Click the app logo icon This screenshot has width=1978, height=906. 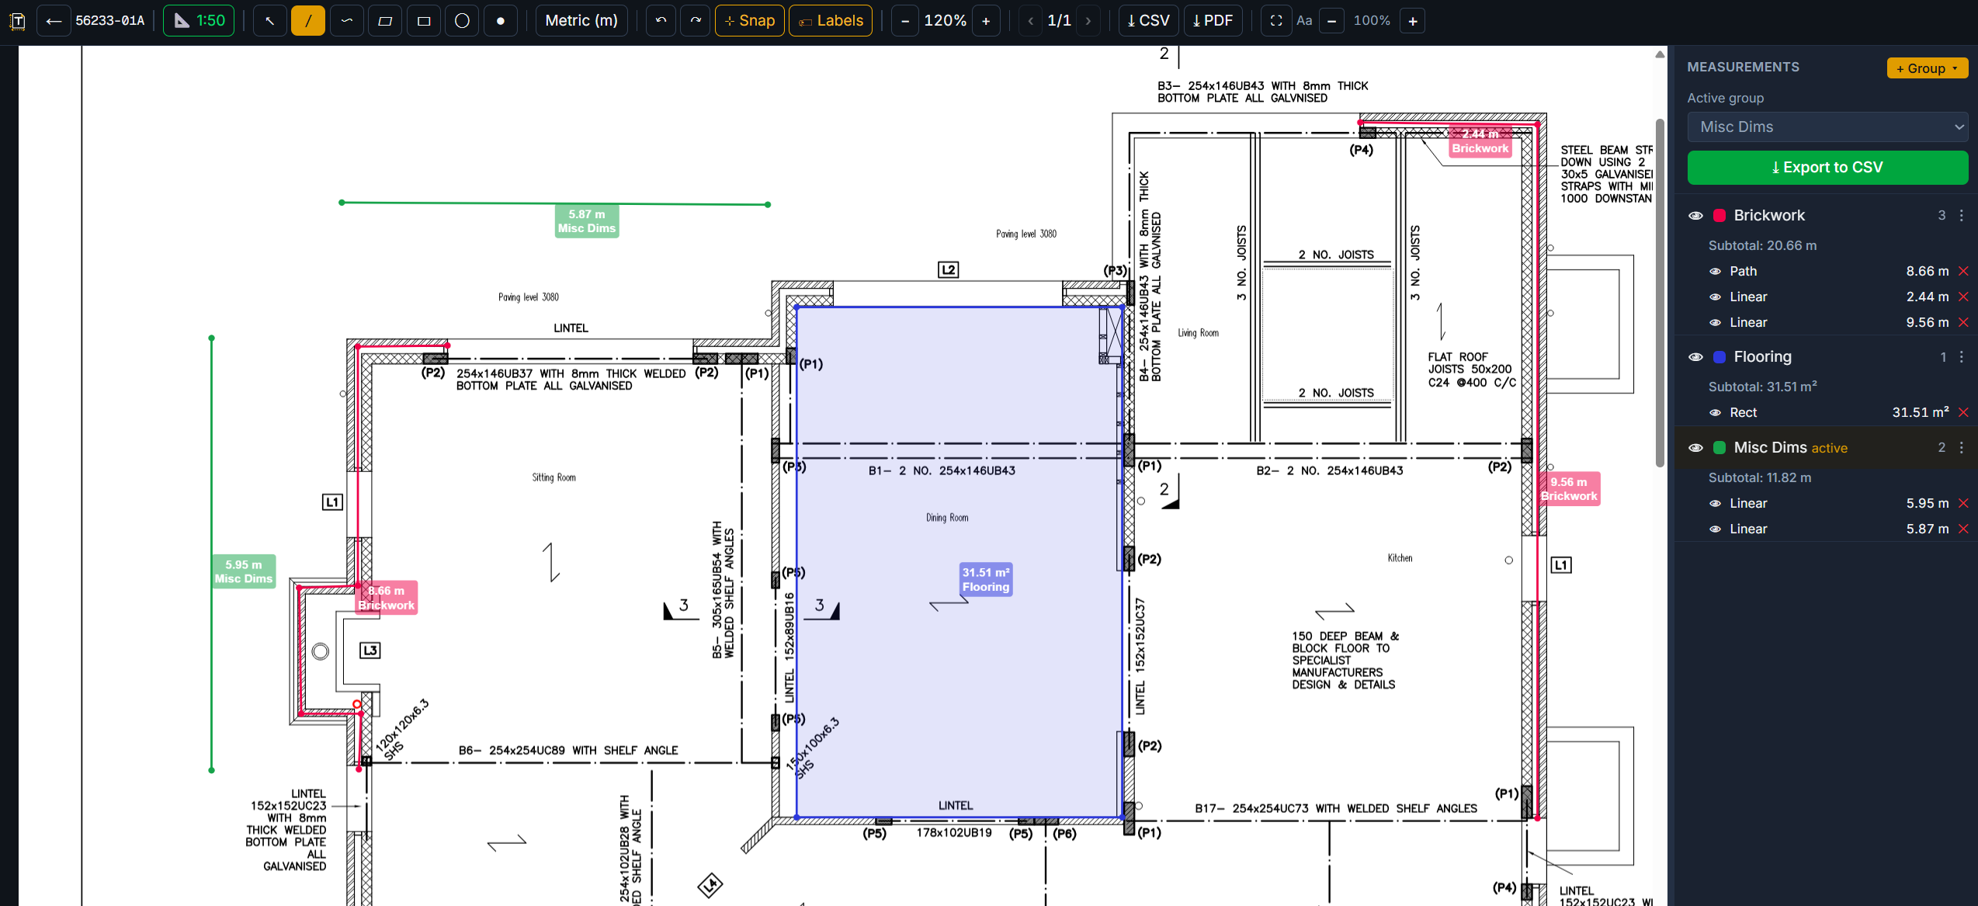pos(17,21)
